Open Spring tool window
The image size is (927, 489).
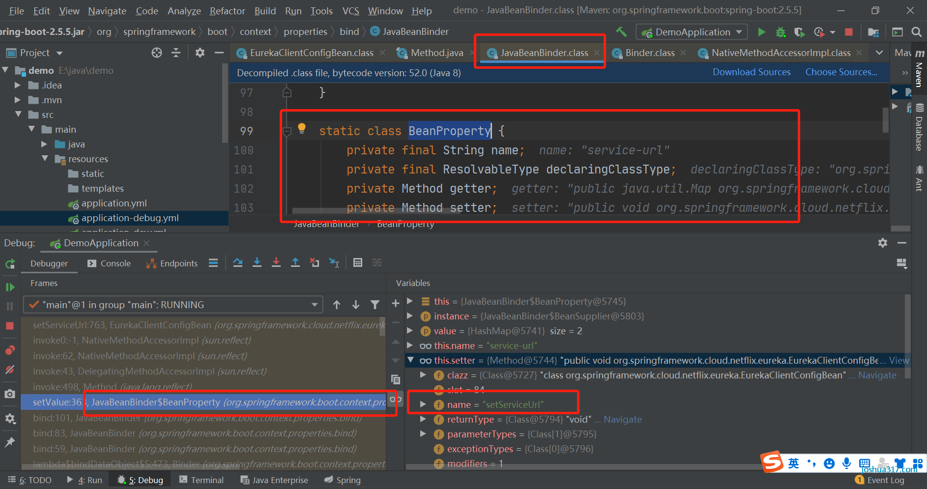point(343,480)
